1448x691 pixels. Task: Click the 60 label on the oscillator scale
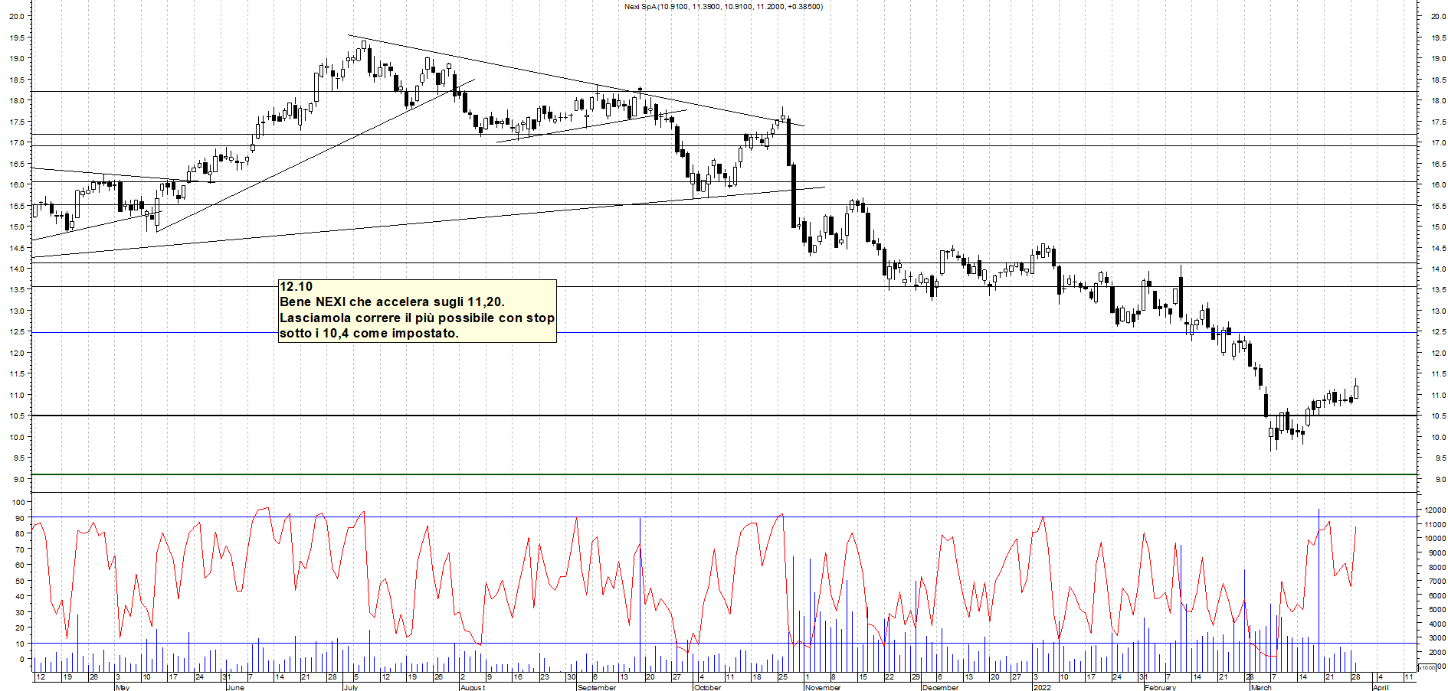click(x=20, y=566)
